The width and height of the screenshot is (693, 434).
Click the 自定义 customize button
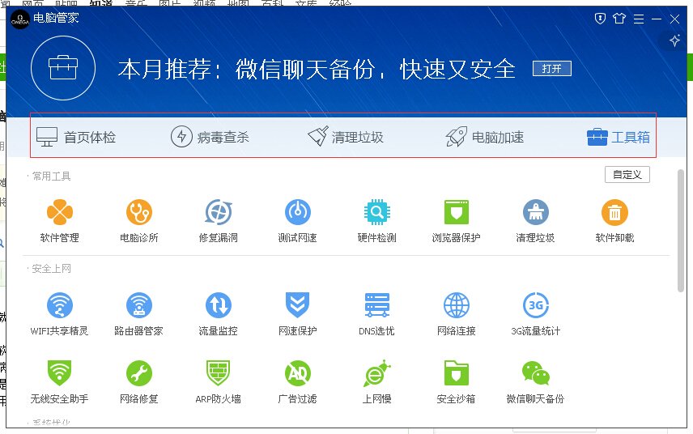(x=627, y=175)
